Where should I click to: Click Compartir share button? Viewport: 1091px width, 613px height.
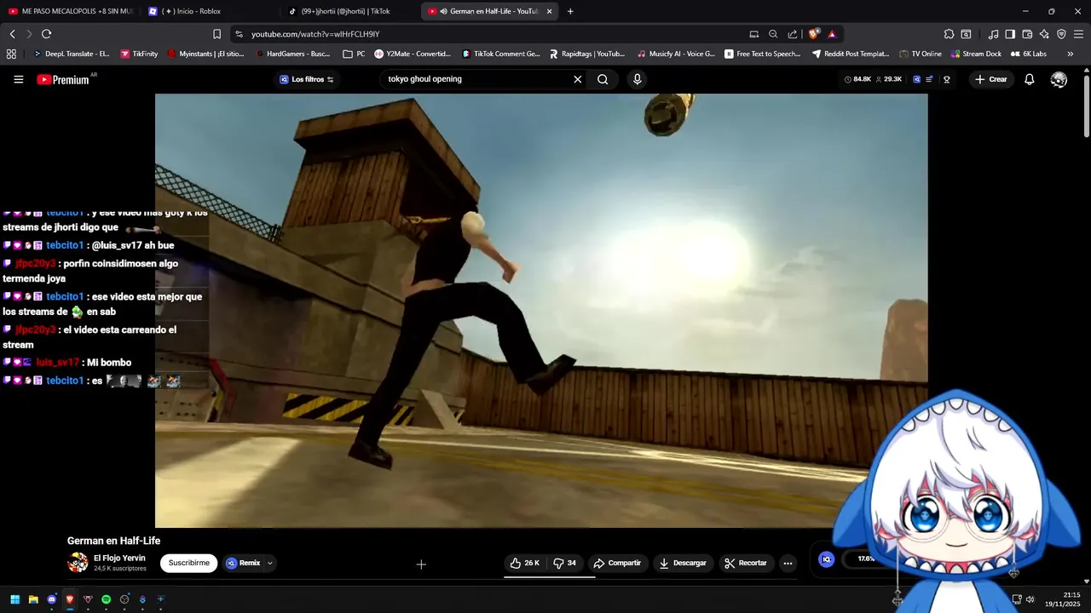coord(617,563)
